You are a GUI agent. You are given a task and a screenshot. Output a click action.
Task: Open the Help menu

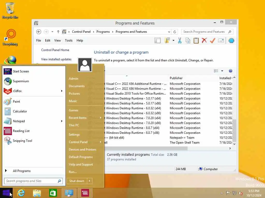(x=80, y=40)
